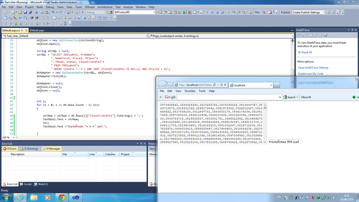Switch to the Default.aspx editor tab
This screenshot has width=359, height=202.
(38, 30)
